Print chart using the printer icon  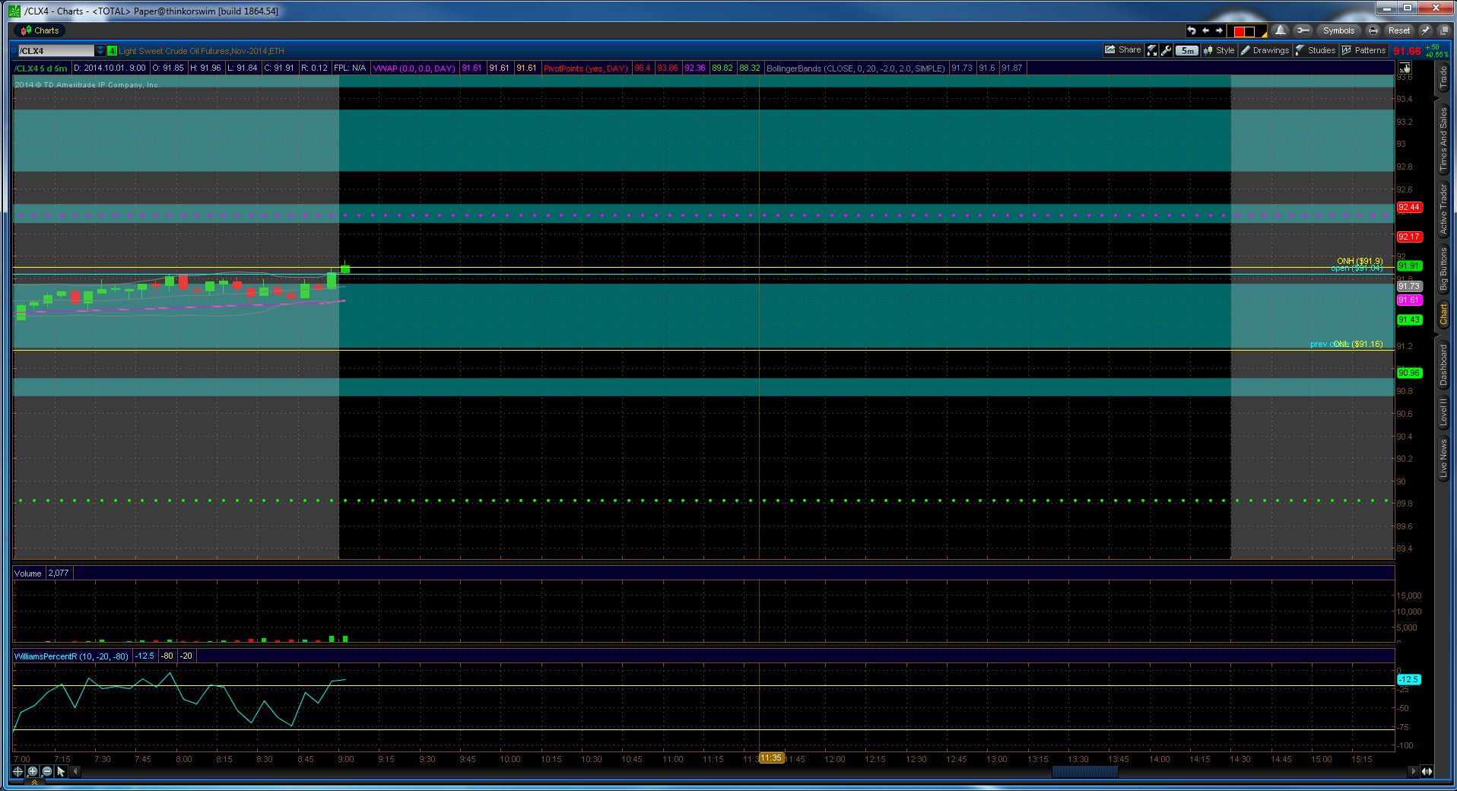coord(1373,30)
